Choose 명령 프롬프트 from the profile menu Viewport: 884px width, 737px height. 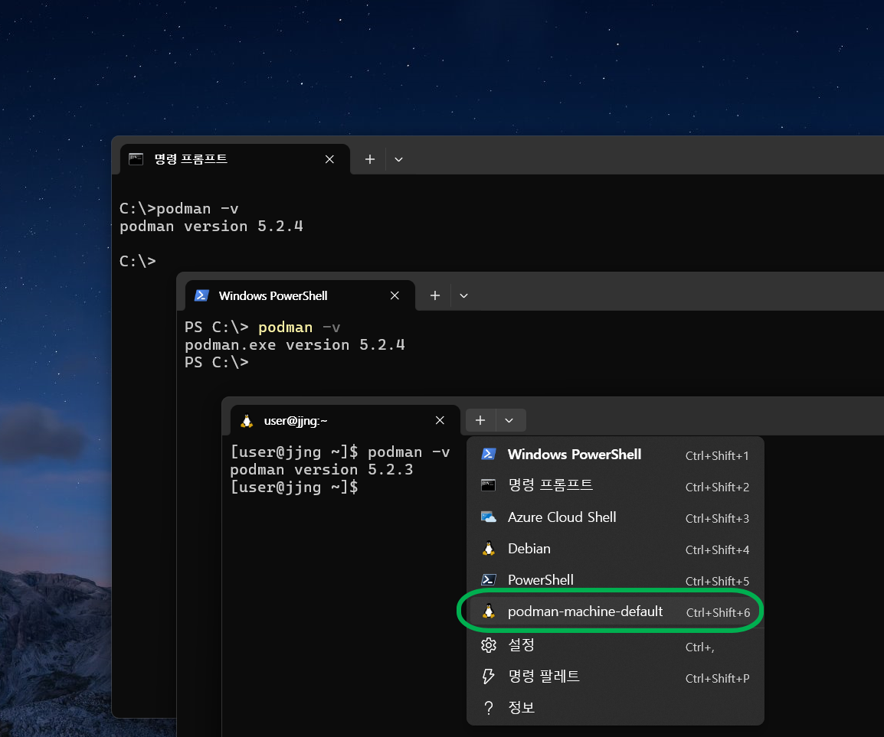[x=615, y=486]
